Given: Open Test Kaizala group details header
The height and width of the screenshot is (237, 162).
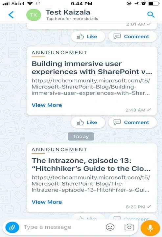Looking at the screenshot, I should (68, 15).
